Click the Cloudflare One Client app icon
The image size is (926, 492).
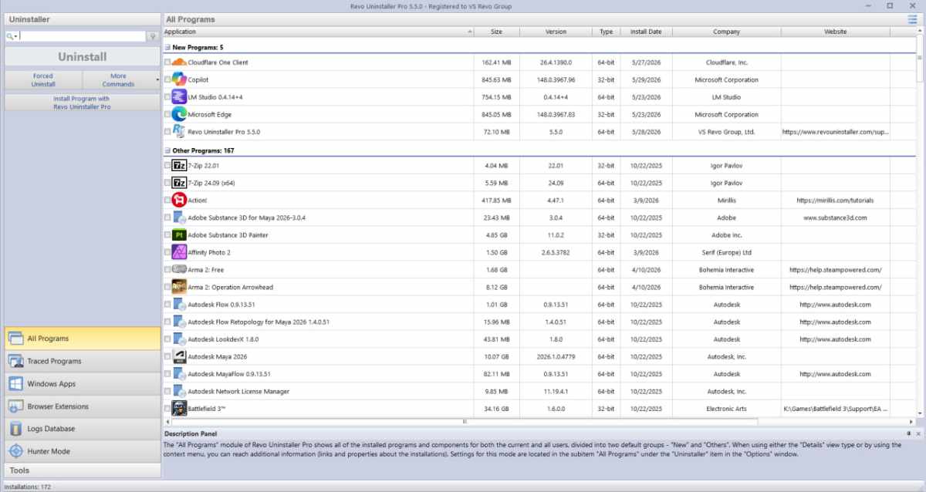click(179, 62)
